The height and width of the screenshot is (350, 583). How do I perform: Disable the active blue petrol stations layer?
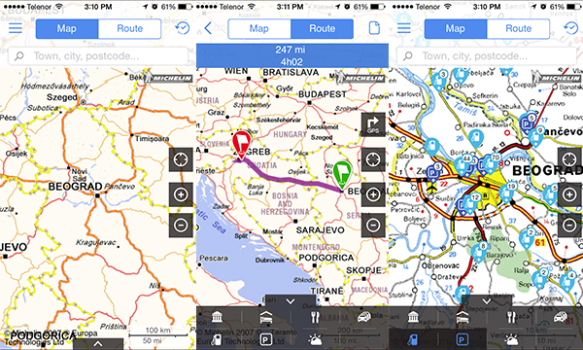click(413, 339)
